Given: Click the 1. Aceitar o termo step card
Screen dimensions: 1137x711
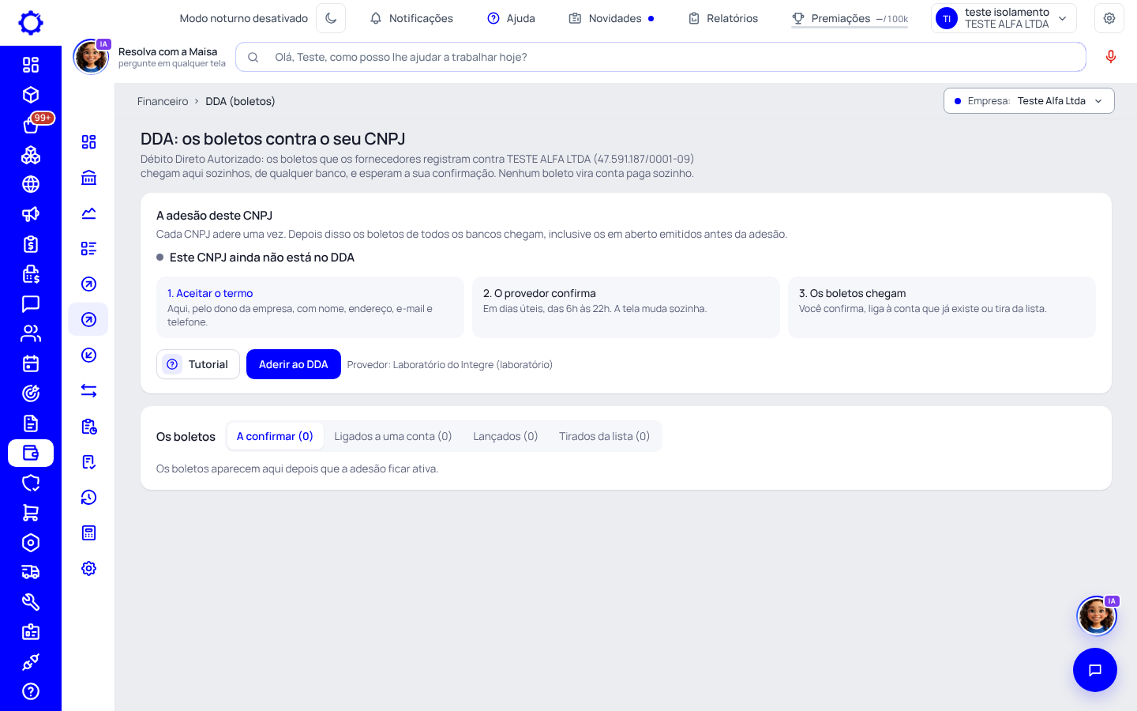Looking at the screenshot, I should [310, 307].
